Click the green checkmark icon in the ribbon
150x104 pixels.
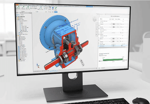point(56,8)
